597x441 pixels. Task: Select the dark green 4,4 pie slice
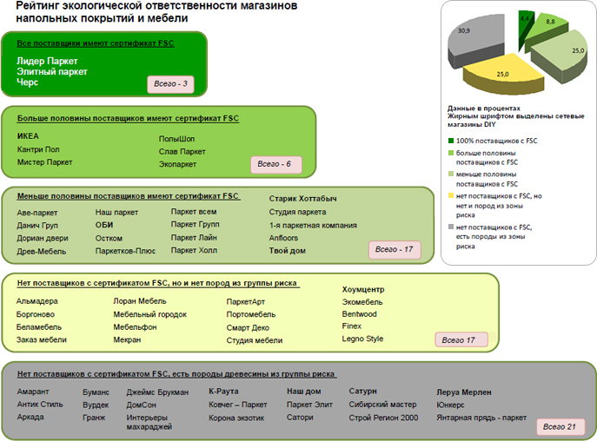(525, 27)
